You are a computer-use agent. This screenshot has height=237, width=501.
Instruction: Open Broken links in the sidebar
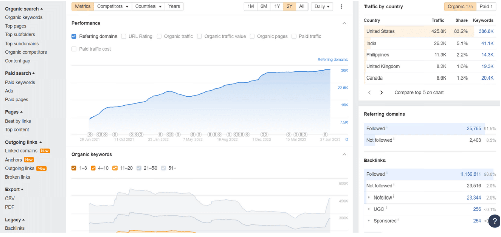(17, 177)
